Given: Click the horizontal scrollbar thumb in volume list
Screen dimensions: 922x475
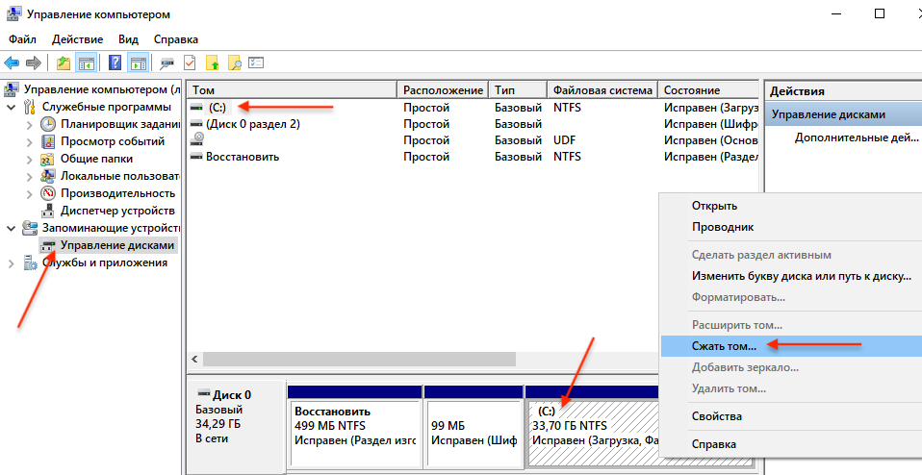Looking at the screenshot, I should (x=359, y=359).
